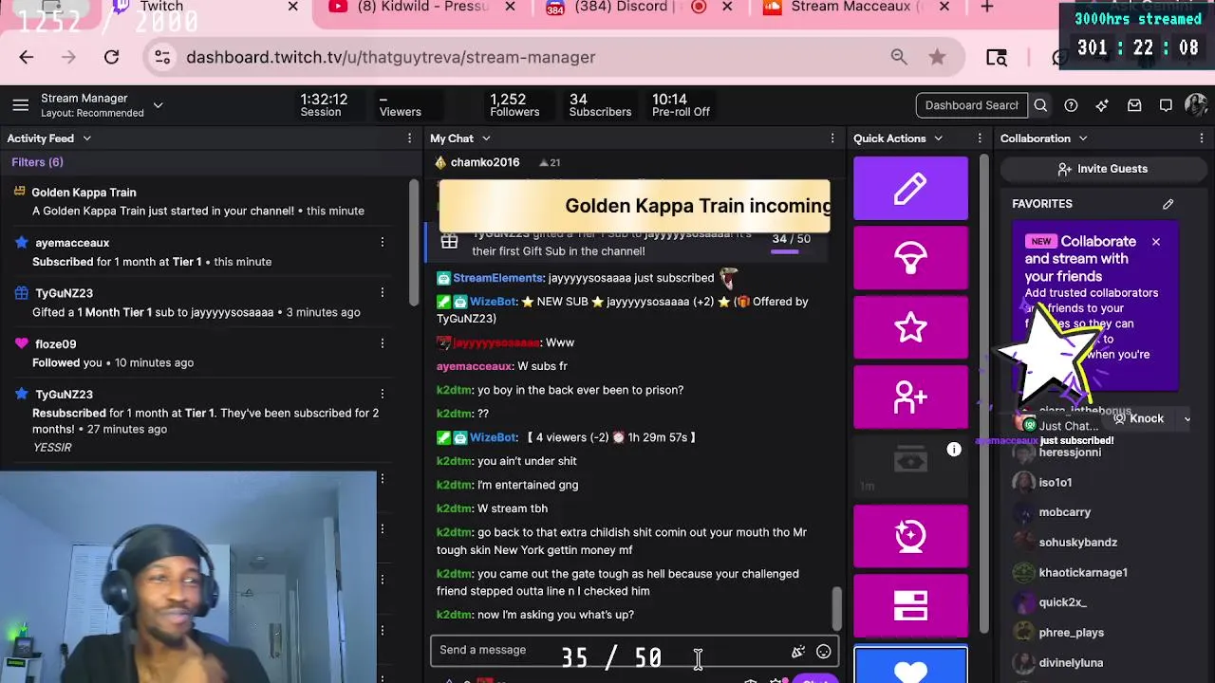Click the Golden Kappa Train incoming banner

click(x=634, y=206)
